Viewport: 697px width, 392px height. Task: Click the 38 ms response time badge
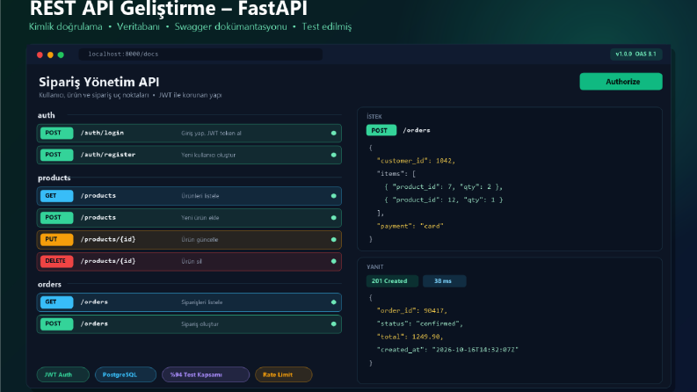[x=444, y=281]
